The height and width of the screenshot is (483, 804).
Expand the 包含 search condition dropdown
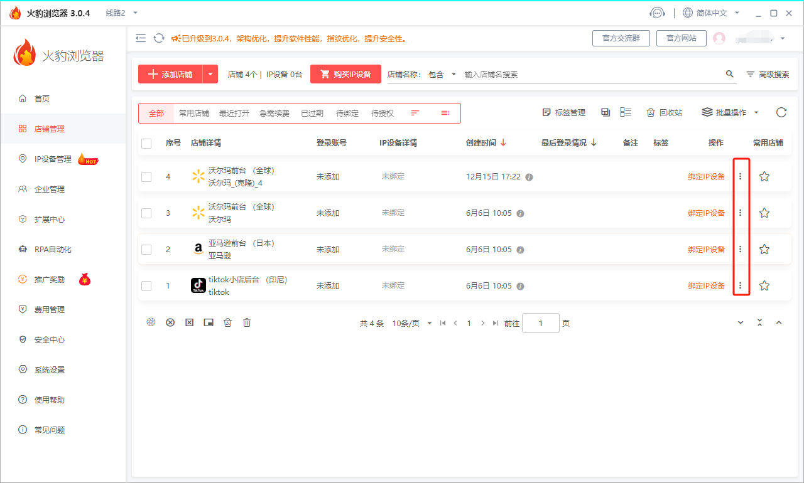[444, 73]
